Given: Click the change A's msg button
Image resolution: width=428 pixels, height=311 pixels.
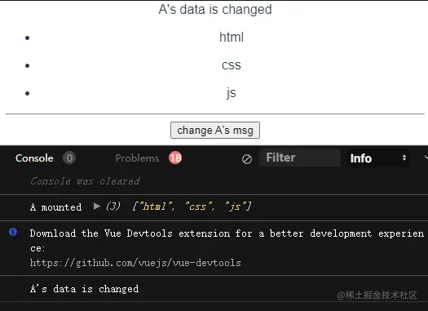Looking at the screenshot, I should coord(215,130).
